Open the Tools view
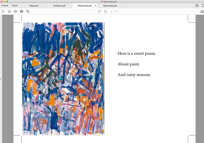Screen dimensions: 204x143 tap(14, 6)
